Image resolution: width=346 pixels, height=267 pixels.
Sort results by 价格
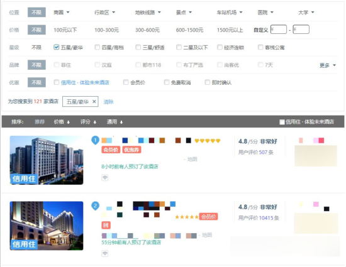click(62, 122)
